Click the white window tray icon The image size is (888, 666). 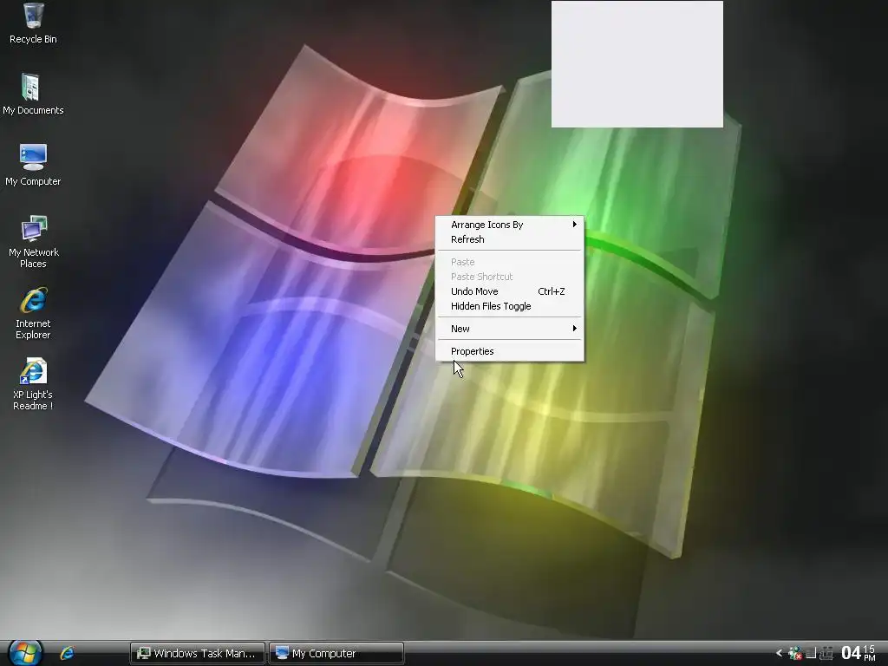tap(811, 654)
